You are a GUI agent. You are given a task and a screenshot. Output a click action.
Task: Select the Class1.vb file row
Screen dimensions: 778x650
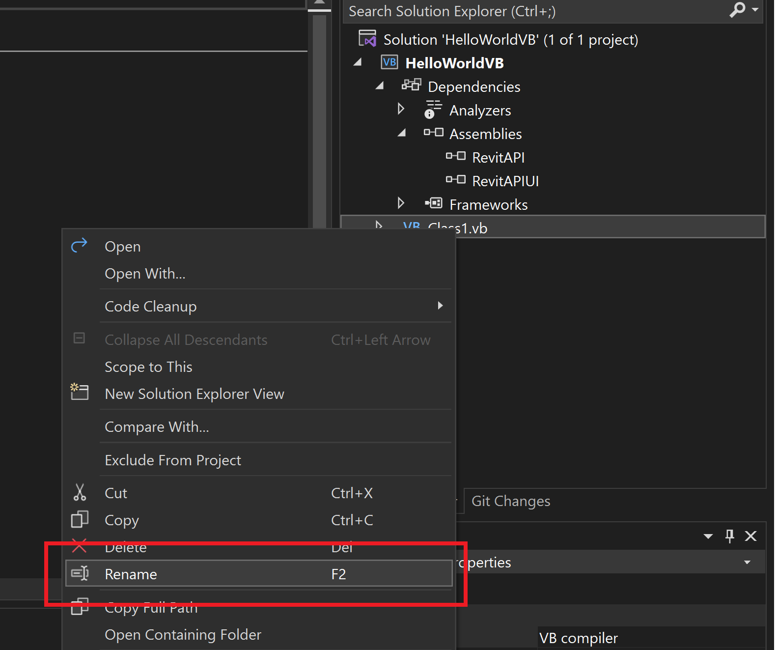pos(553,226)
